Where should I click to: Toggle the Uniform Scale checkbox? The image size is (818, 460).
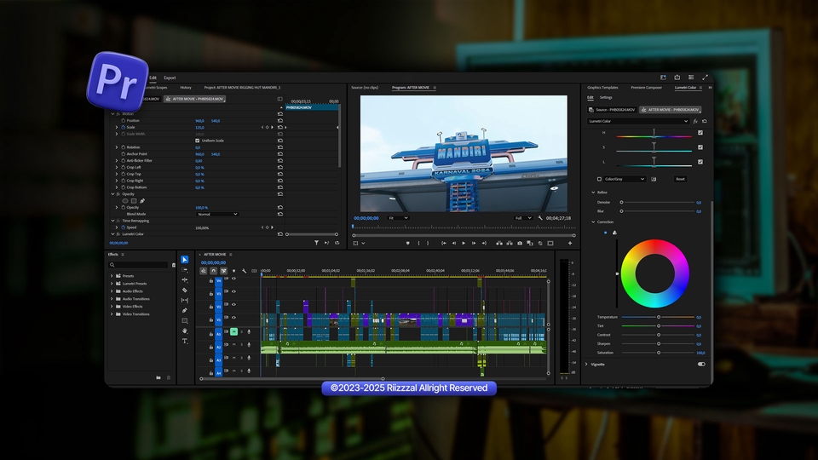click(197, 141)
